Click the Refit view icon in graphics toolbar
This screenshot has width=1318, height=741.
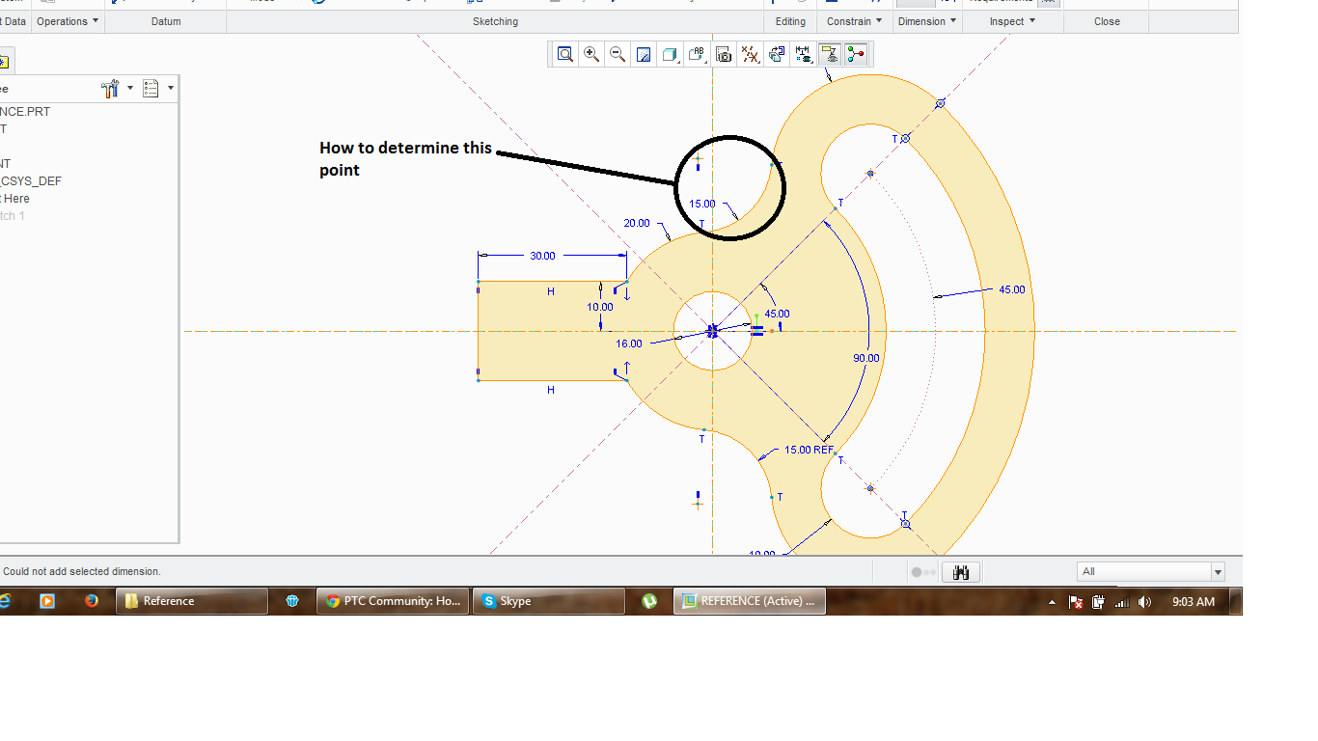pyautogui.click(x=565, y=54)
